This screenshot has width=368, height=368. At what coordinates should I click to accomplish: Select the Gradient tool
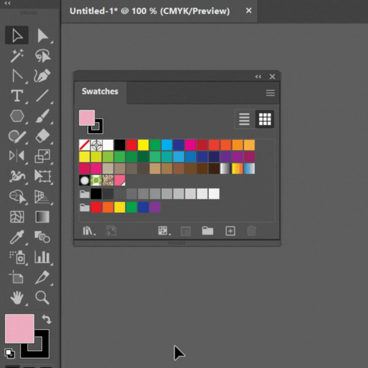[x=43, y=216]
